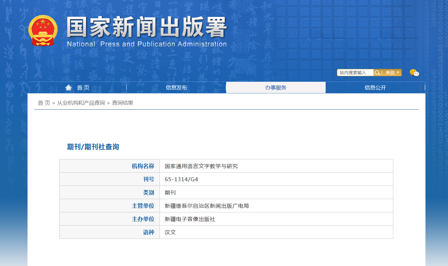
Task: Click the 期刊 link in the table
Action: tap(170, 192)
